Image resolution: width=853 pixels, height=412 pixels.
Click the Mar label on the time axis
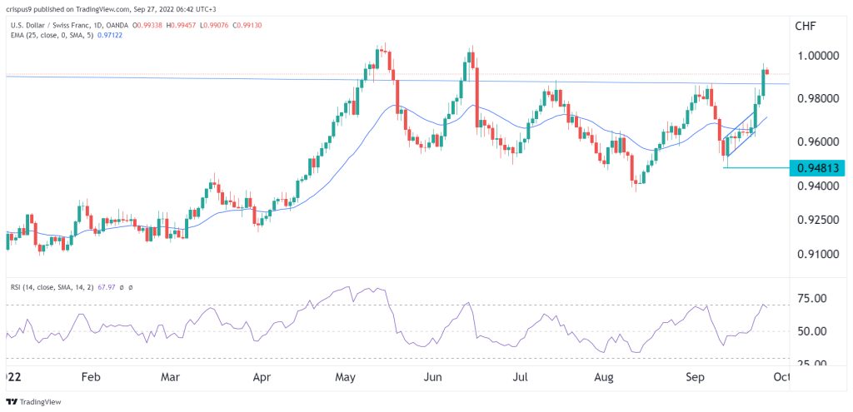click(x=172, y=377)
